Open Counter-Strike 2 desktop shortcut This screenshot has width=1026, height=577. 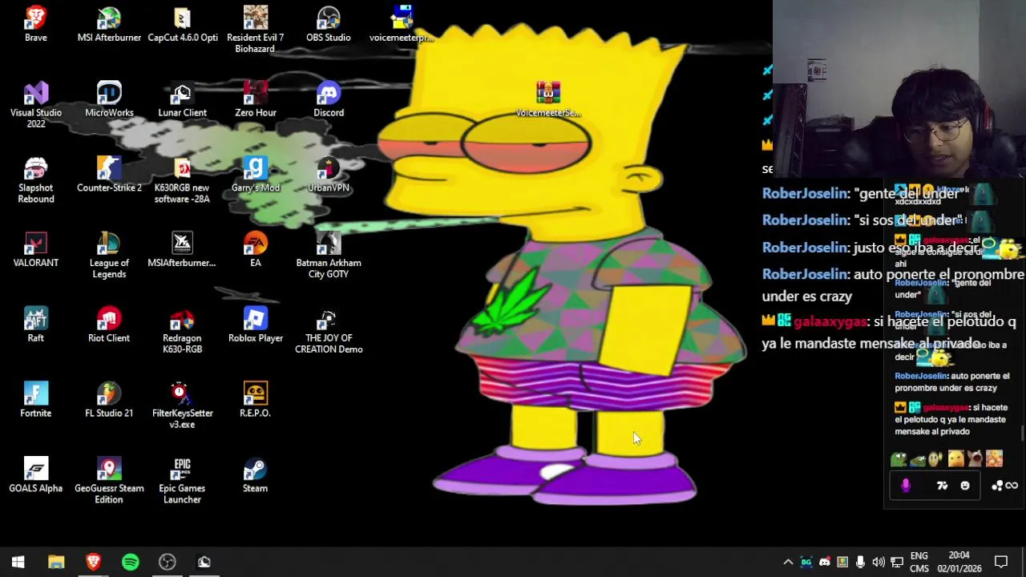click(109, 174)
